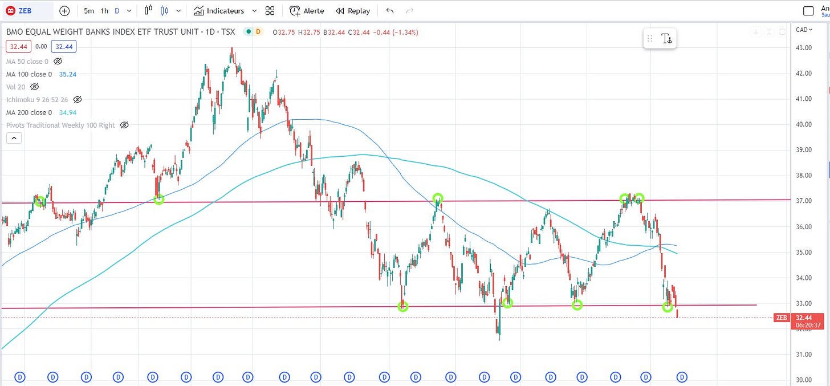Click the O32.75 open value
This screenshot has width=830, height=386.
283,32
